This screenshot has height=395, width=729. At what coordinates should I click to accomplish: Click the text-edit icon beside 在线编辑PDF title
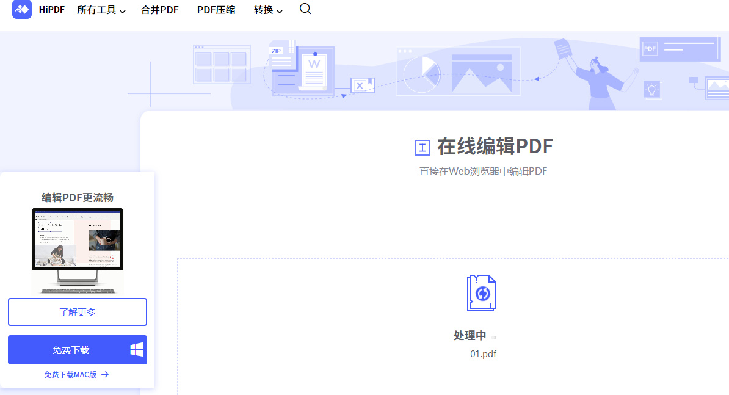coord(423,146)
